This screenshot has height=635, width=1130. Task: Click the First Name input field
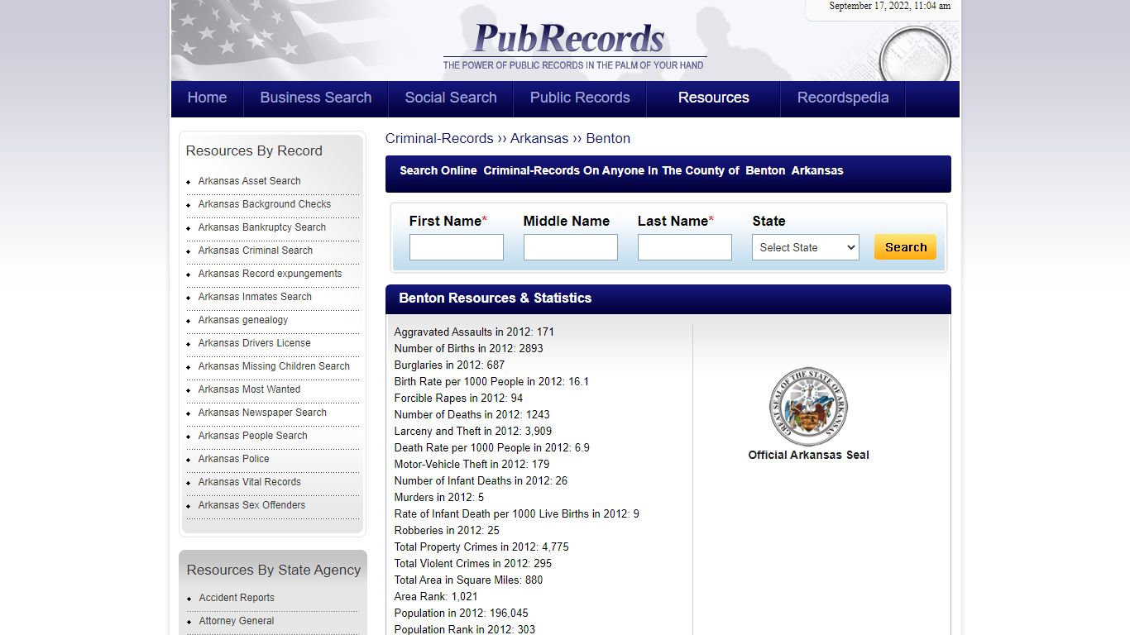[x=457, y=247]
